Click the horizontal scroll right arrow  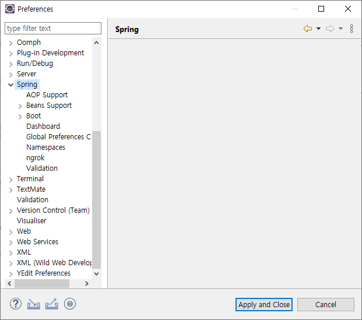point(87,283)
